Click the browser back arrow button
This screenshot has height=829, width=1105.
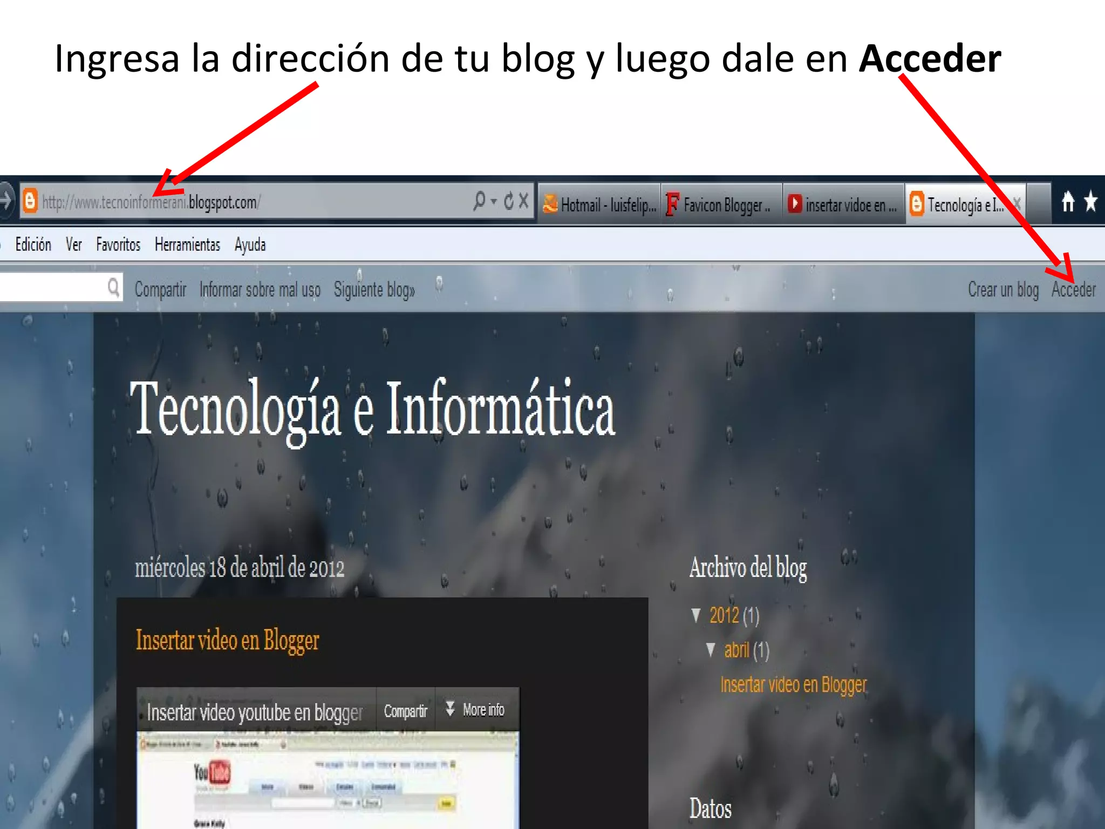point(5,201)
